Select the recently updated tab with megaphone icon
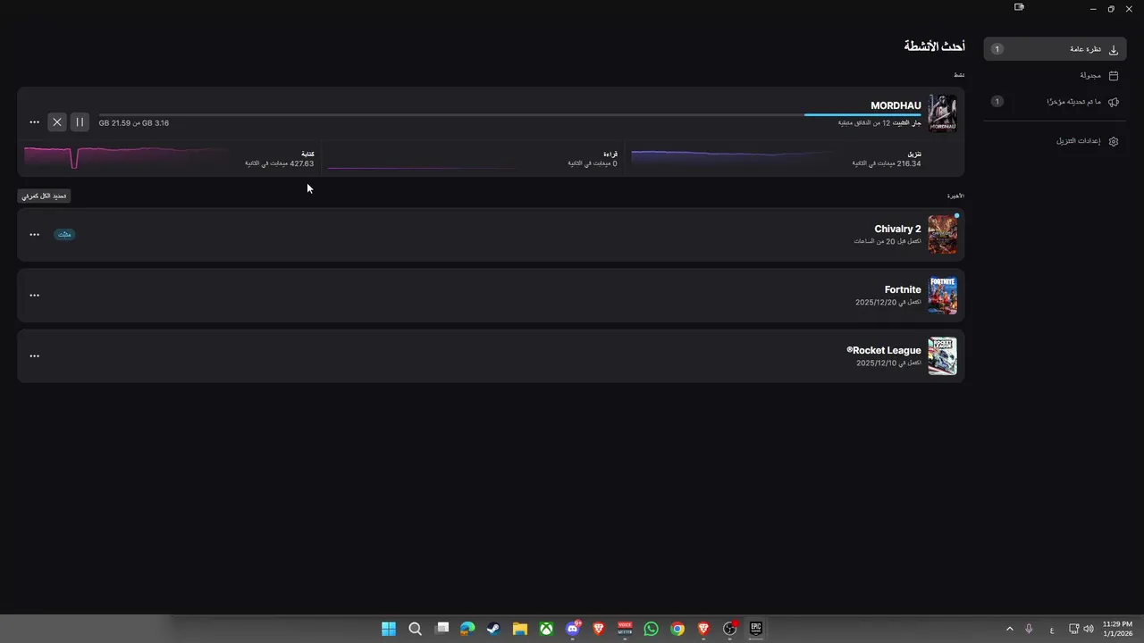The image size is (1144, 643). point(1055,102)
